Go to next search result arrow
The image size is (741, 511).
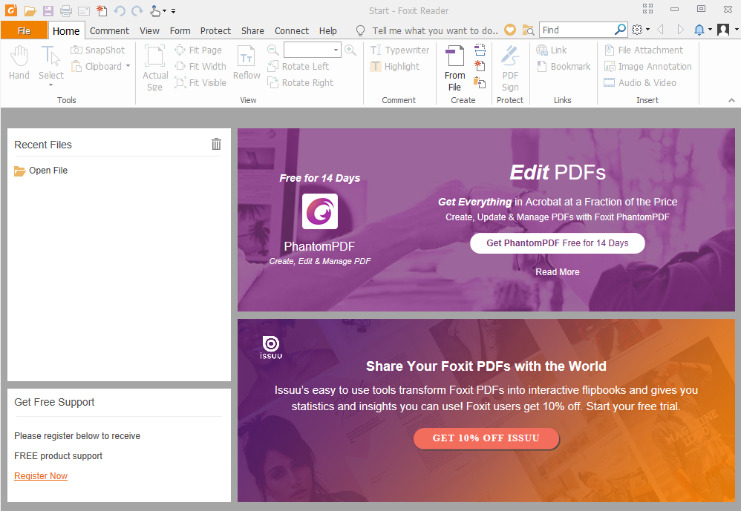(679, 30)
